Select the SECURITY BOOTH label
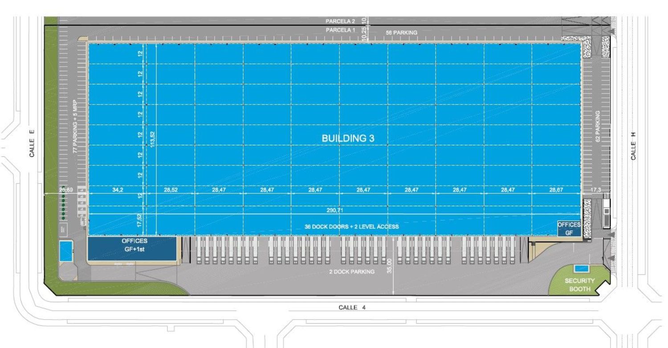This screenshot has height=348, width=668. point(579,284)
